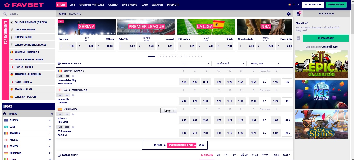This screenshot has width=354, height=160.
Task: Open Anglia - Premier League top event
Action: [32, 60]
